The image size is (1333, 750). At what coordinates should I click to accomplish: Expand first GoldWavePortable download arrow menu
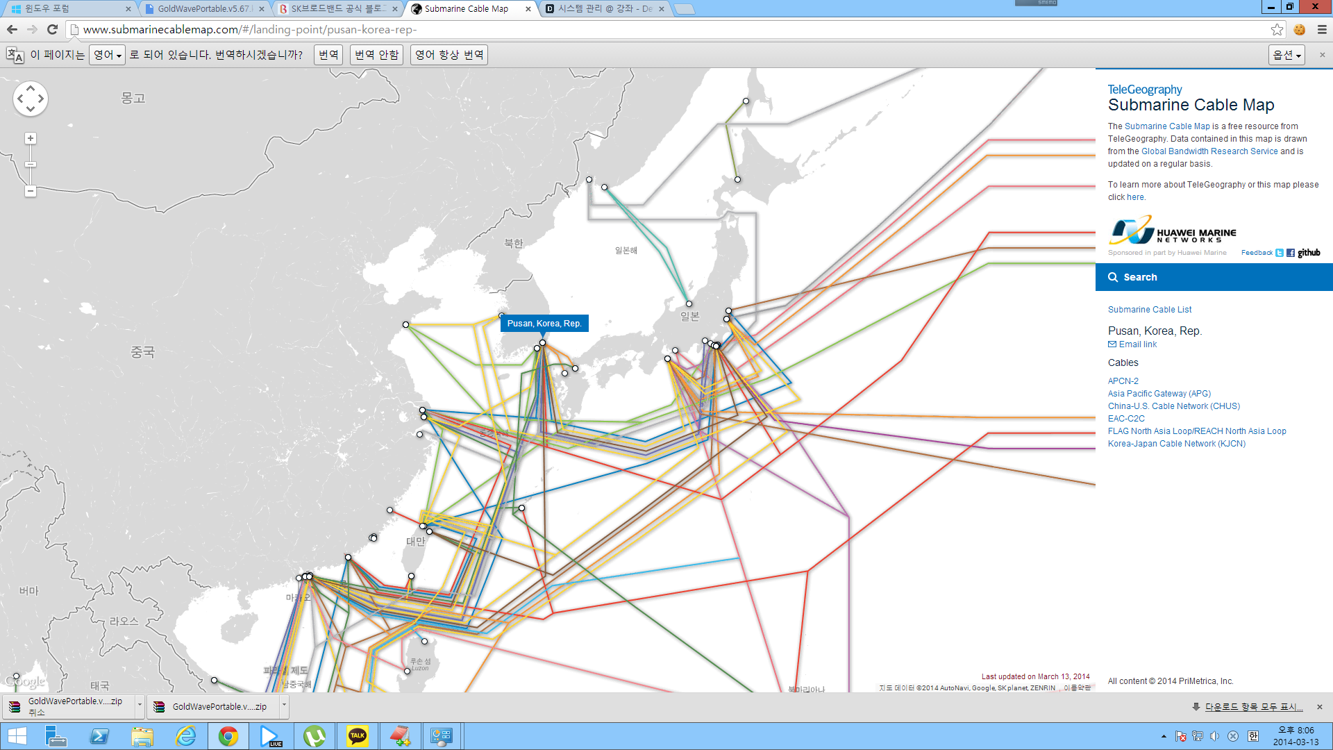pos(140,706)
